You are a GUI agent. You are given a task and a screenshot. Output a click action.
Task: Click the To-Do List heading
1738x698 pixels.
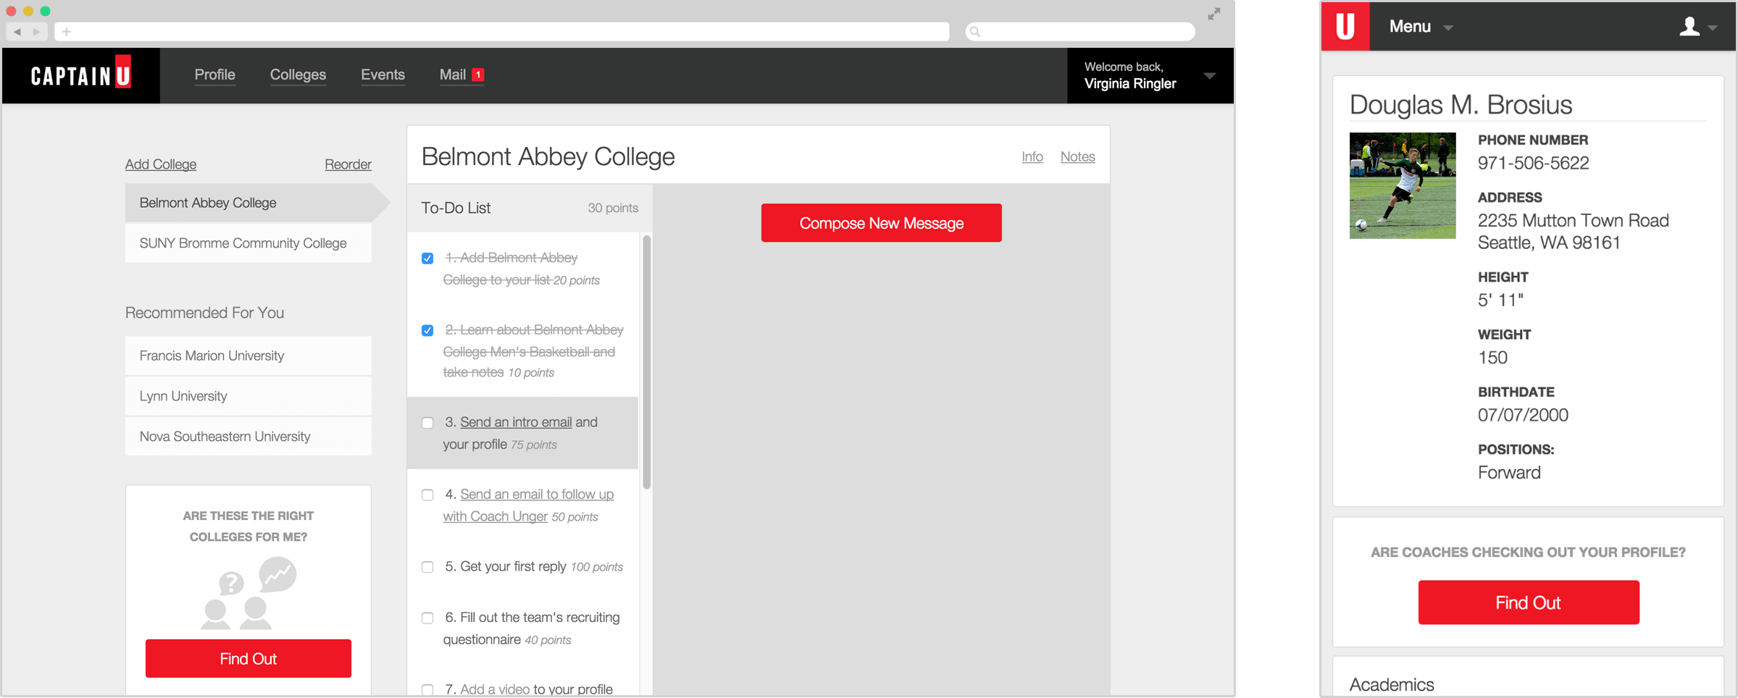[456, 208]
